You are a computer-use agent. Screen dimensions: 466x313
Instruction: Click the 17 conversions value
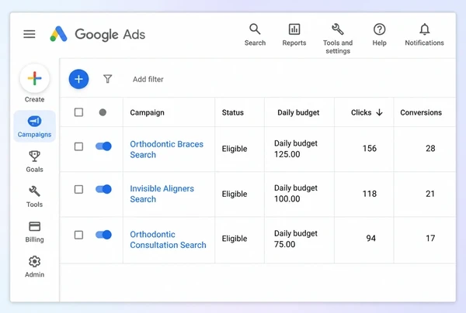pyautogui.click(x=430, y=239)
